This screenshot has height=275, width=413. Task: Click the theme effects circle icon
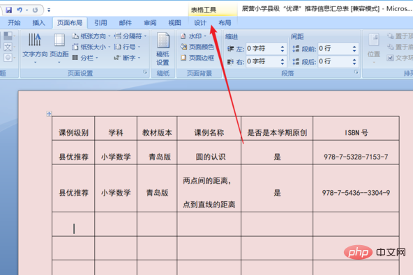point(8,58)
